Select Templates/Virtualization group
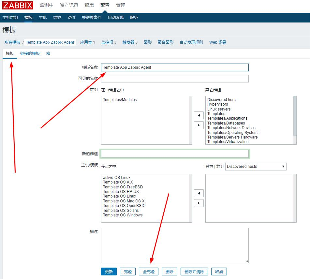Viewport: 310px width, 279px height. point(228,142)
